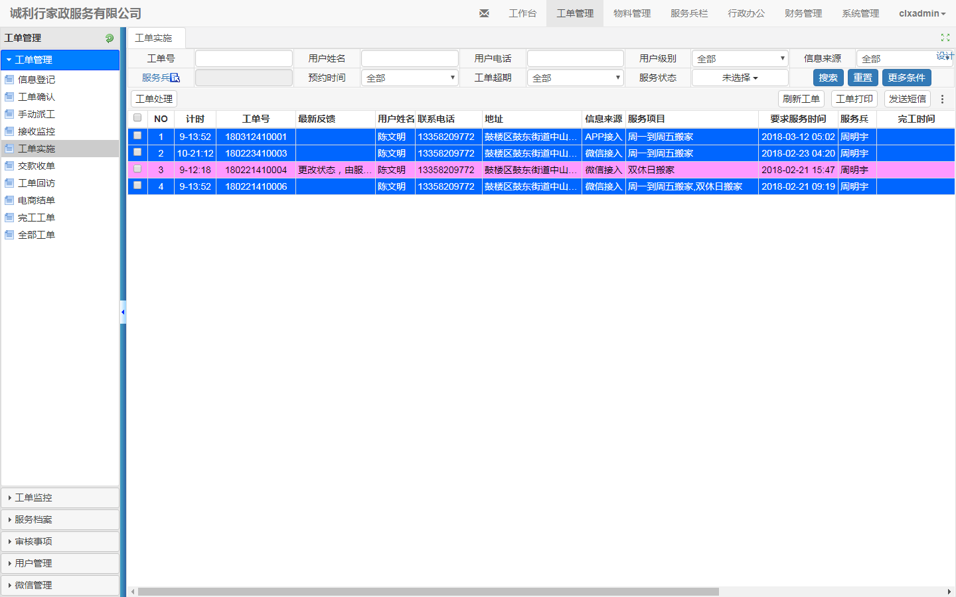This screenshot has height=597, width=956.
Task: Click the fullscreen expand icon at top right
Action: 945,38
